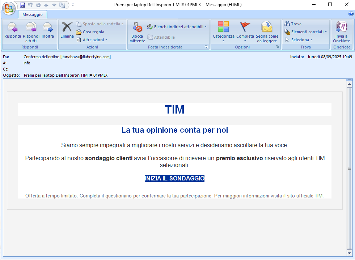The image size is (355, 260).
Task: Open Posta indesiderata dialog launcher
Action: coord(206,47)
